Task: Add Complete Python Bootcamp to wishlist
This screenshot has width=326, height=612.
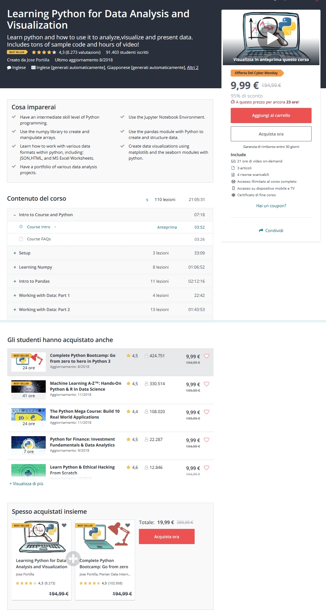Action: (207, 356)
